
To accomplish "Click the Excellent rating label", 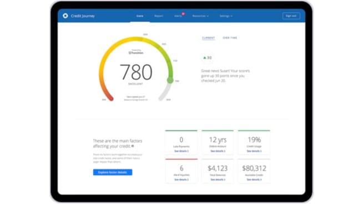I will (x=135, y=84).
